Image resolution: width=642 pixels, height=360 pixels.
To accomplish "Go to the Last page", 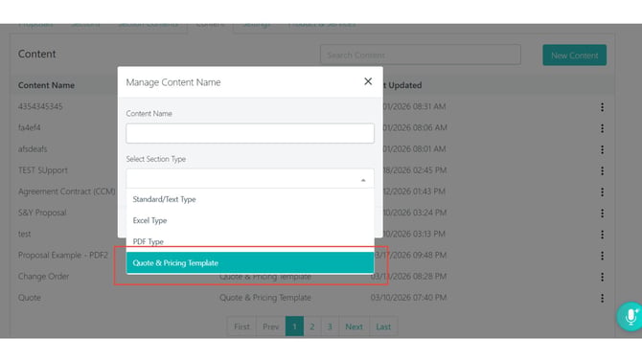I will tap(383, 326).
